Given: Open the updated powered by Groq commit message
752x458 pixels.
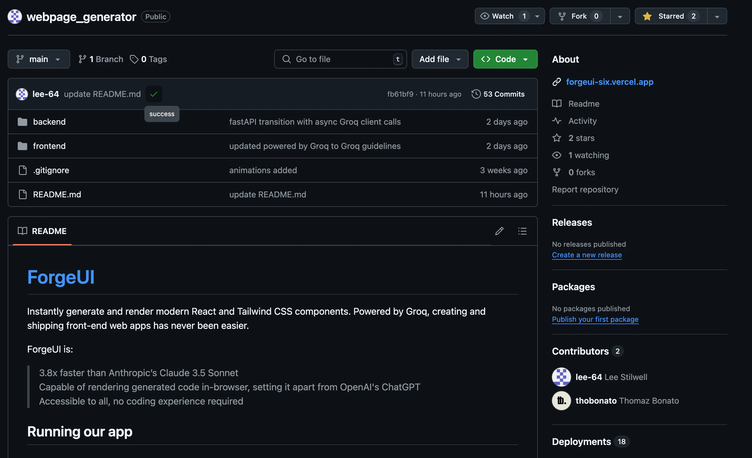Looking at the screenshot, I should tap(315, 146).
